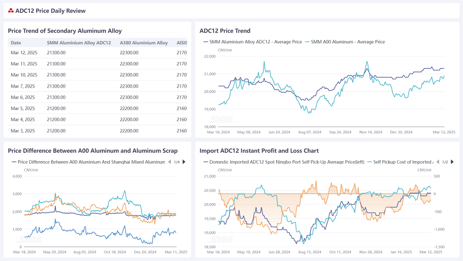Click the Import ADC12 Instant Profit and Loss title
Screen dimensions: 463x261
(259, 151)
